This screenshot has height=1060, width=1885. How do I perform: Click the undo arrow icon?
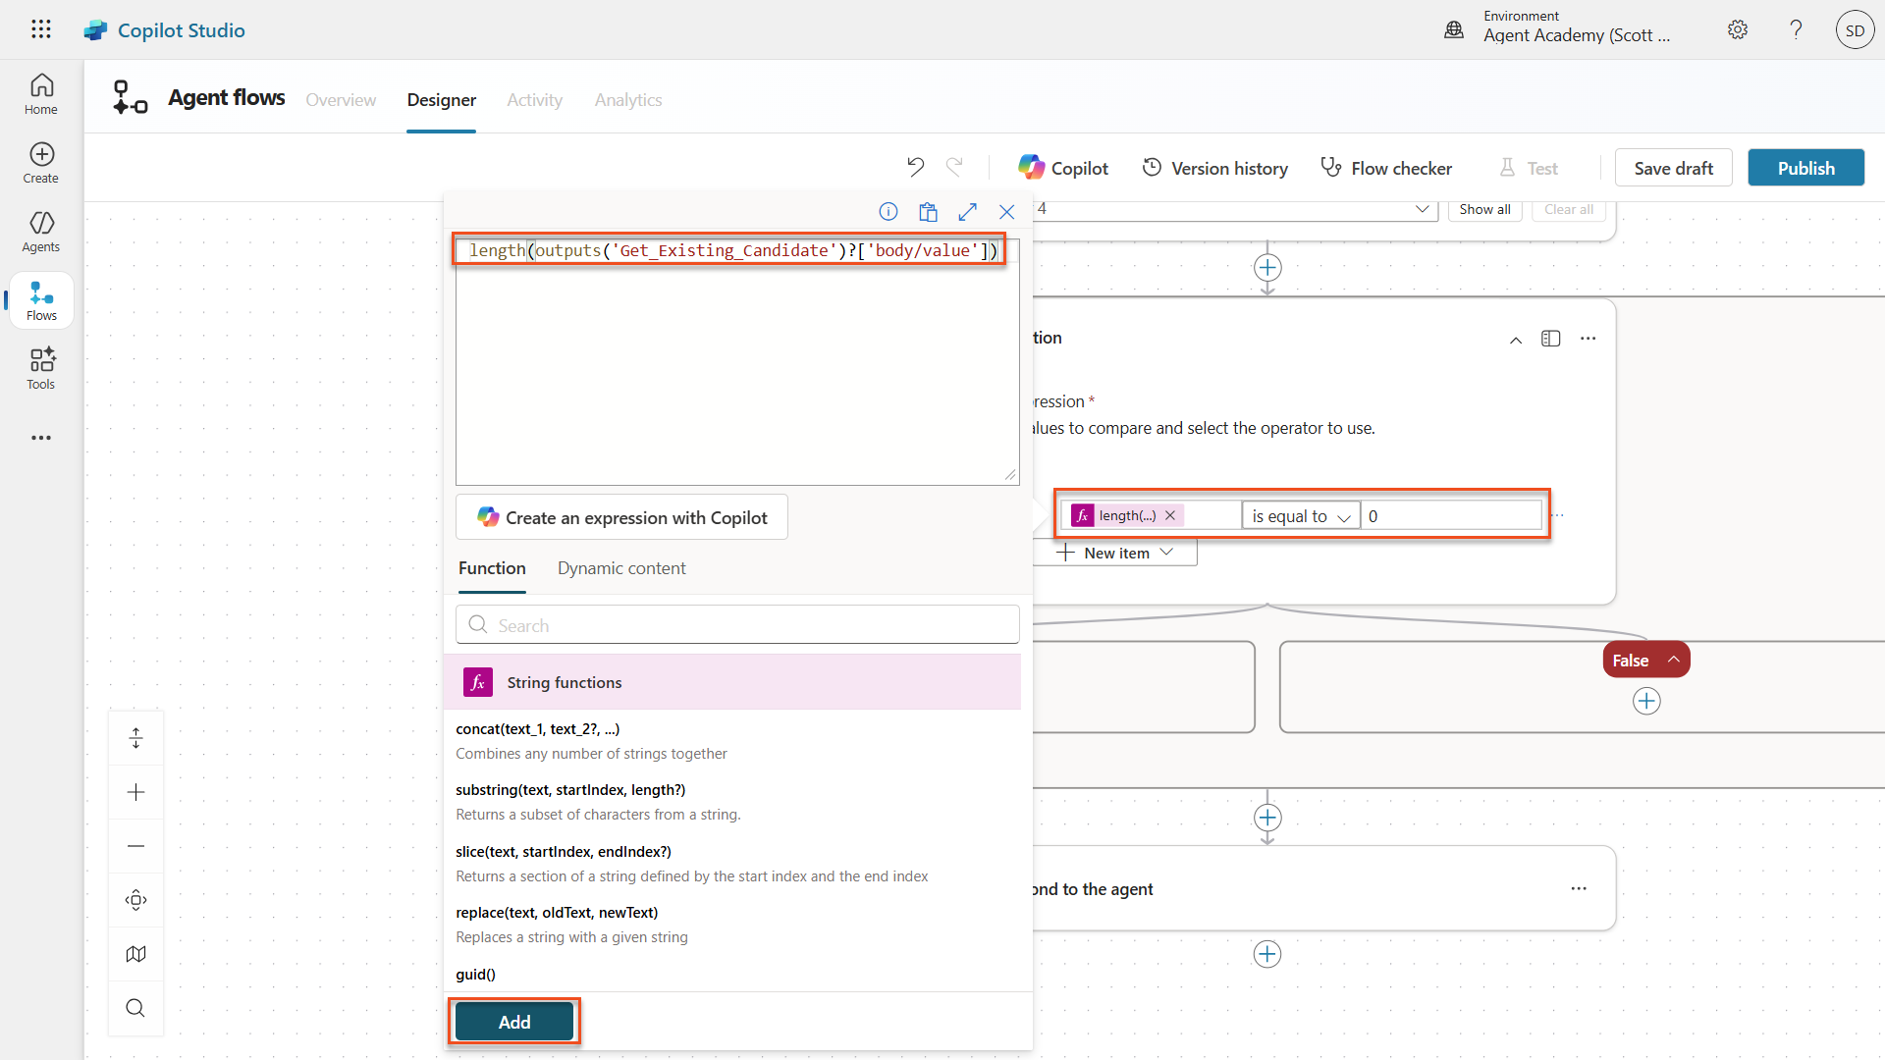point(915,167)
